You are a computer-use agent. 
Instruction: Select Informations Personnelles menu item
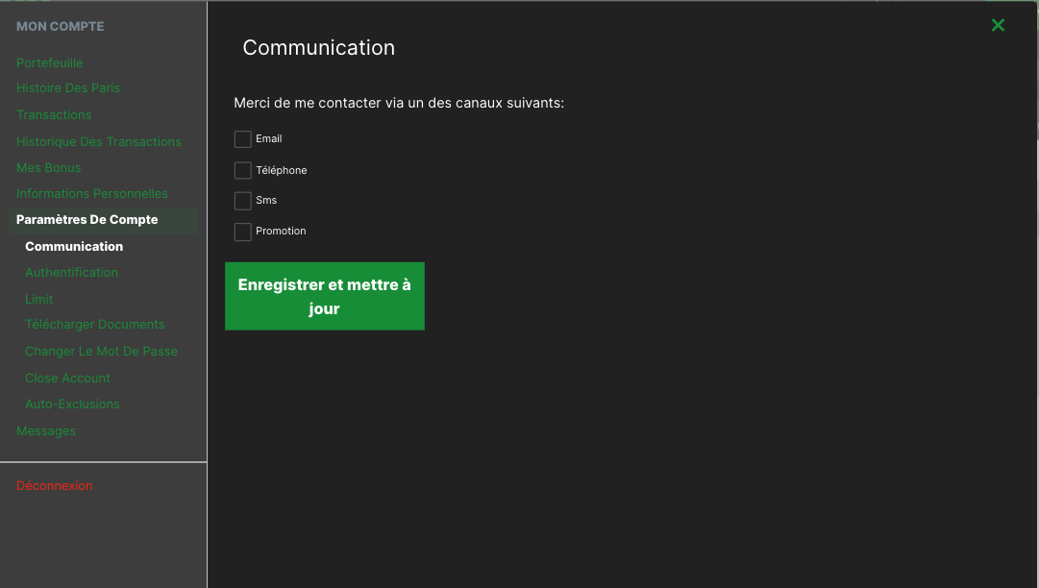tap(92, 194)
